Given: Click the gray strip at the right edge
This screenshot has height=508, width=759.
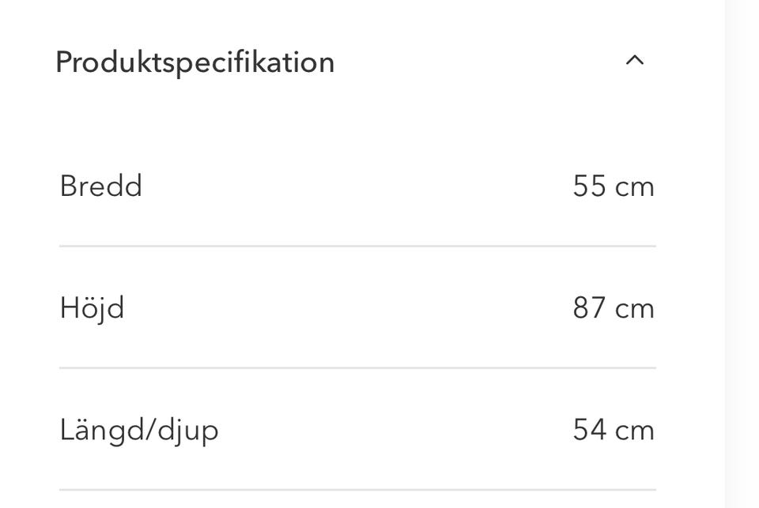Looking at the screenshot, I should point(742,253).
